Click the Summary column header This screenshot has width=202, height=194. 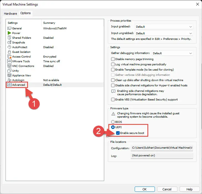(49, 23)
